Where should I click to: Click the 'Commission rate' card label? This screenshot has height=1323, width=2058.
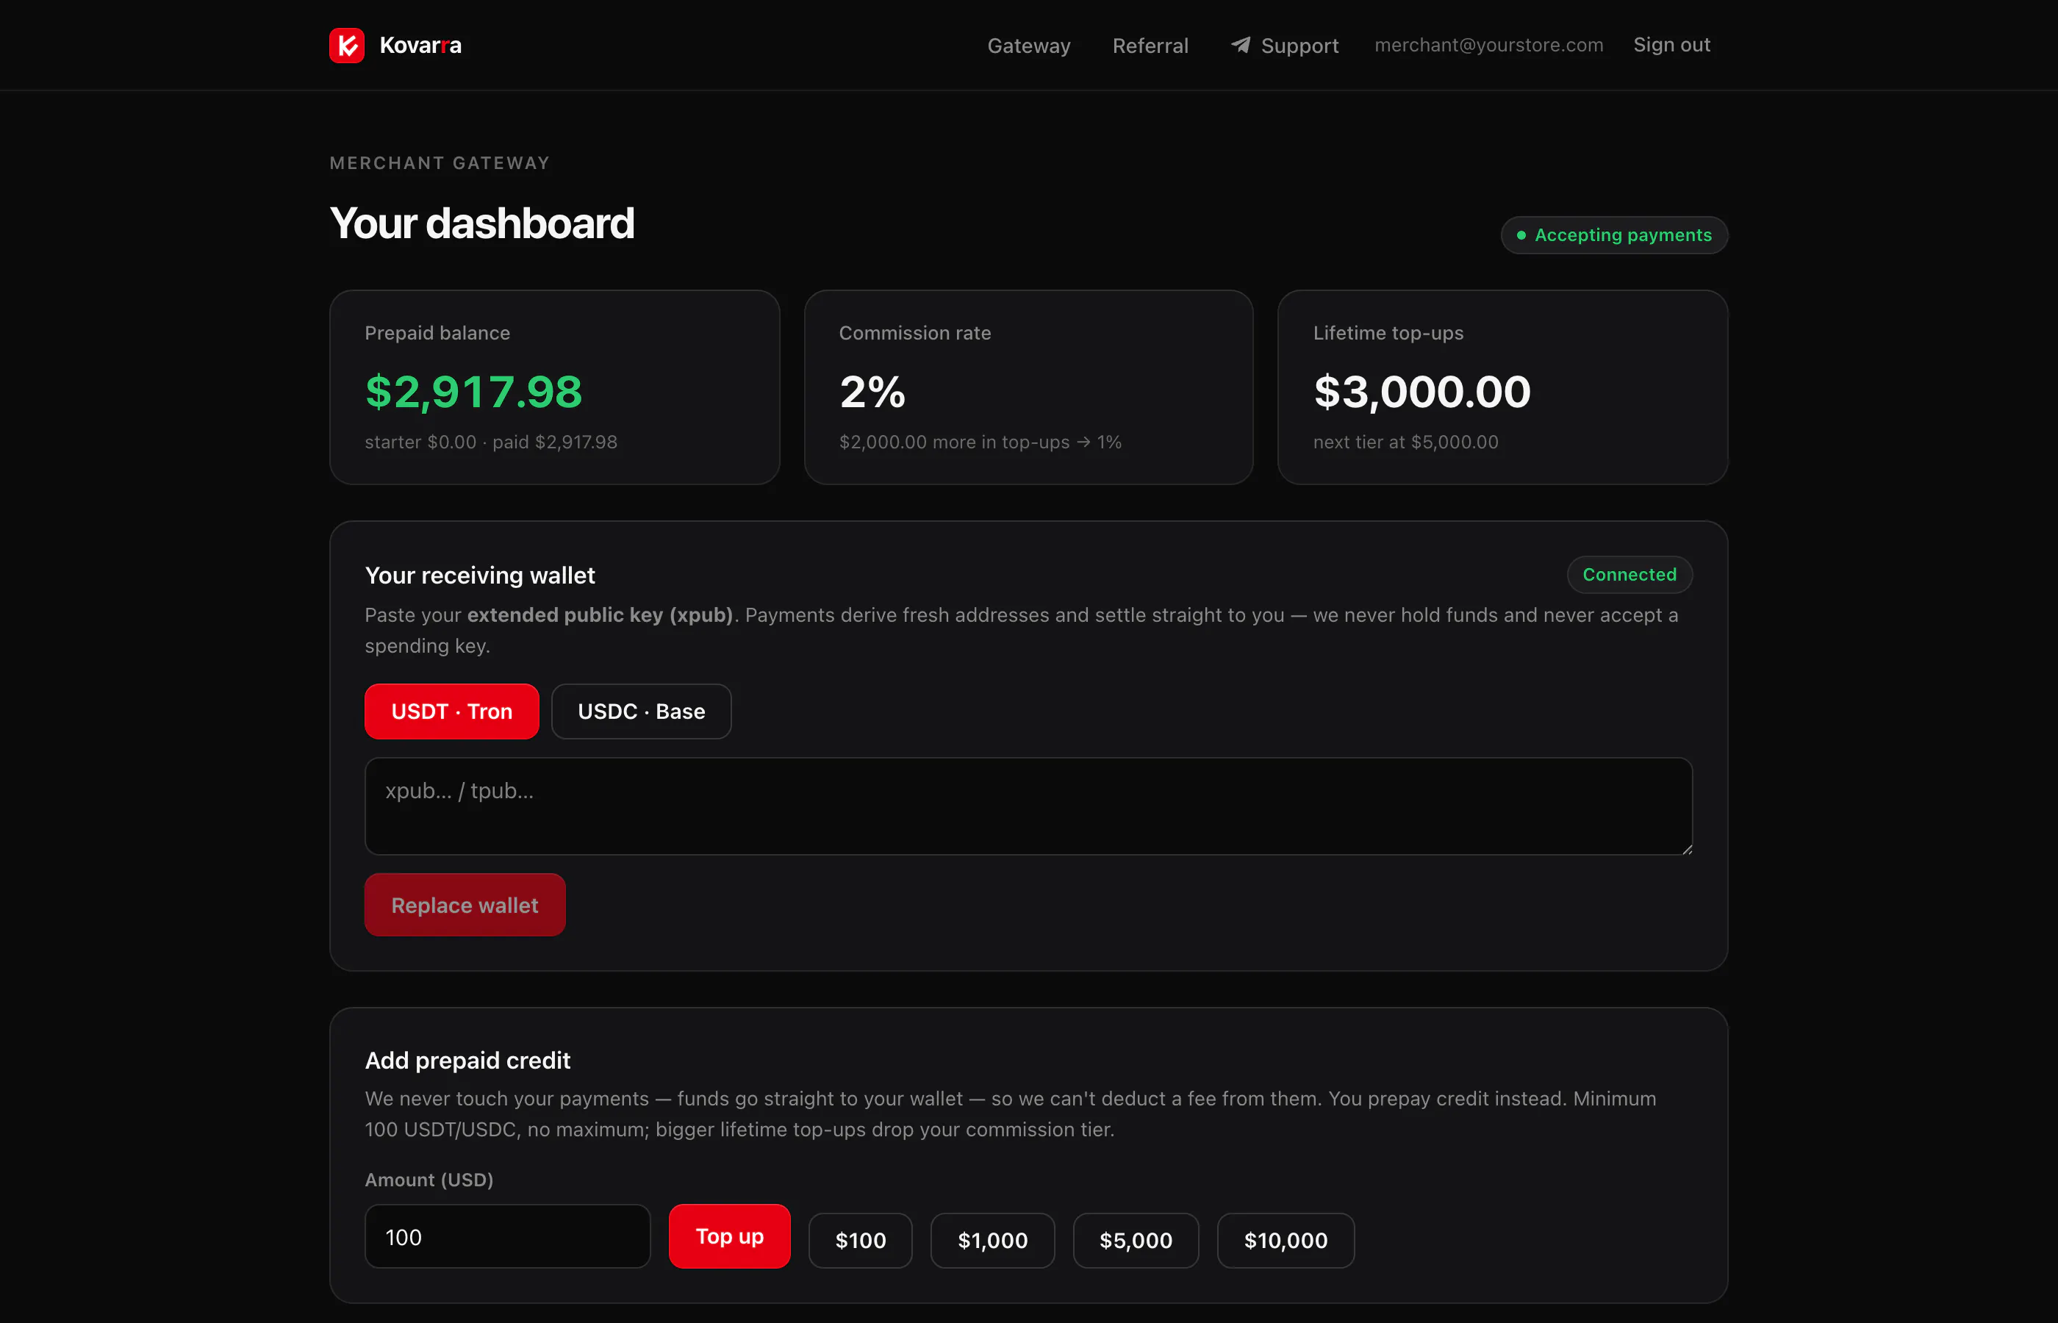pyautogui.click(x=915, y=334)
